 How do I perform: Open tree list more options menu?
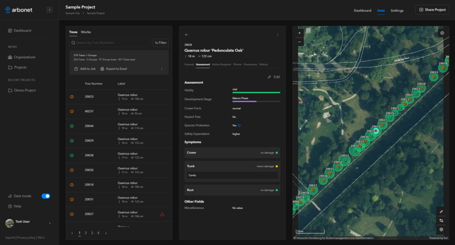[x=162, y=69]
